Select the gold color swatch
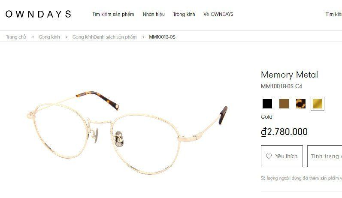 tap(318, 104)
